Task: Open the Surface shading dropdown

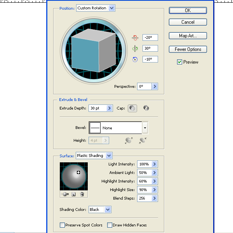Action: click(x=109, y=156)
